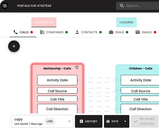Open the History panel
The image size is (159, 129).
(89, 121)
